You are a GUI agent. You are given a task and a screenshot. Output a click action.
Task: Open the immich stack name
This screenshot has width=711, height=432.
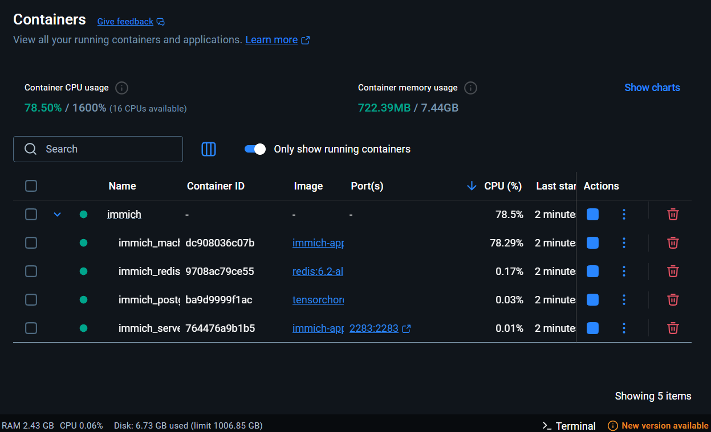tap(124, 215)
